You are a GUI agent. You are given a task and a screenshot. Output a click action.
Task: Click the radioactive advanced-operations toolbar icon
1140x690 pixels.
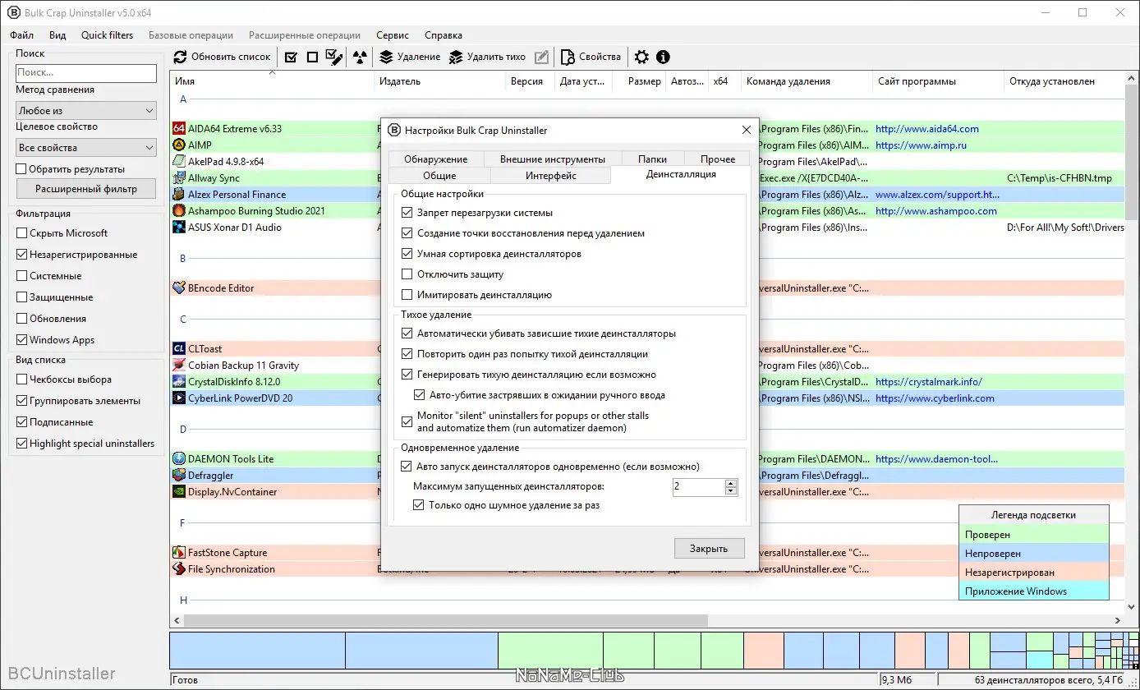point(360,57)
